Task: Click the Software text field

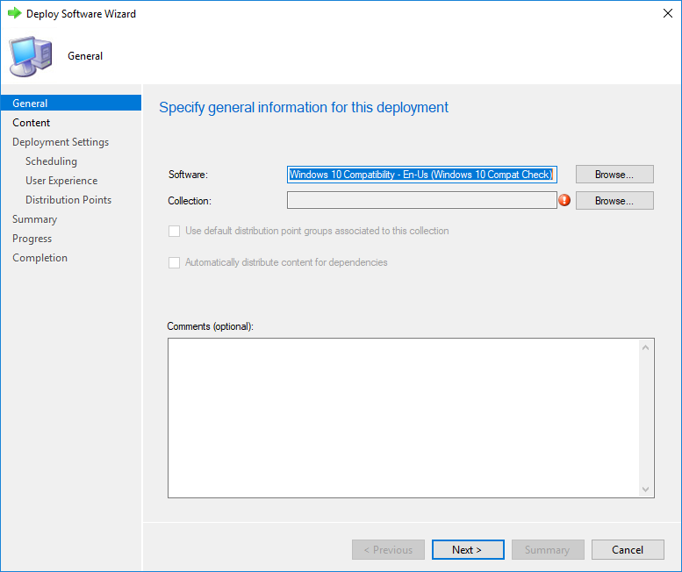Action: tap(422, 175)
